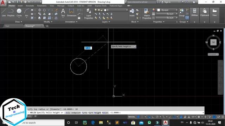The height and width of the screenshot is (126, 225).
Task: Click MODEL space button in status bar
Action: [x=132, y=117]
